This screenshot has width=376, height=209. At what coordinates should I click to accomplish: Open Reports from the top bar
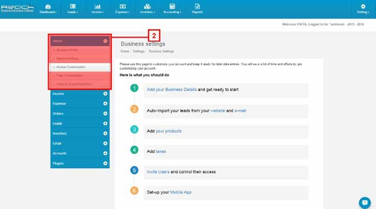pos(197,9)
